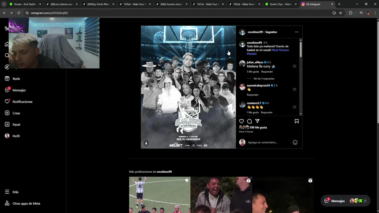379x213 pixels.
Task: Open the Chrome three-dot menu
Action: [375, 13]
